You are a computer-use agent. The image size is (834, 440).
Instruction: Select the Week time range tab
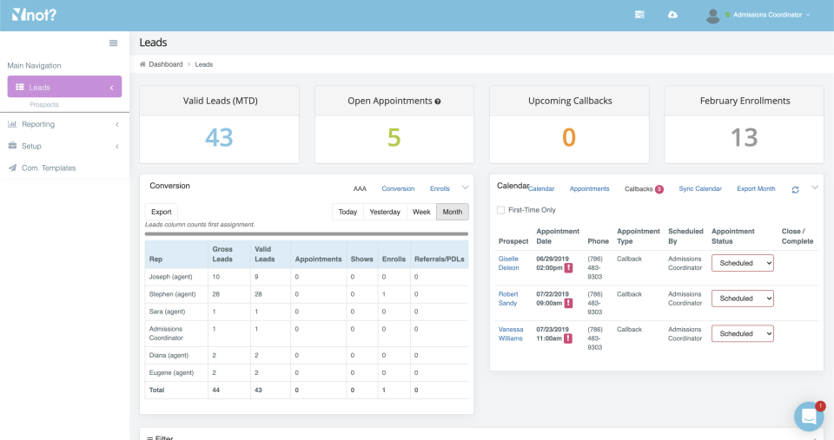point(421,212)
